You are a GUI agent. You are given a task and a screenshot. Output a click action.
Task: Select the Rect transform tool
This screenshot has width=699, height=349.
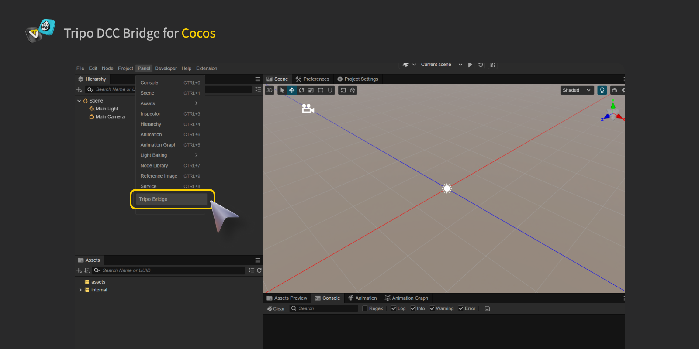pos(321,90)
